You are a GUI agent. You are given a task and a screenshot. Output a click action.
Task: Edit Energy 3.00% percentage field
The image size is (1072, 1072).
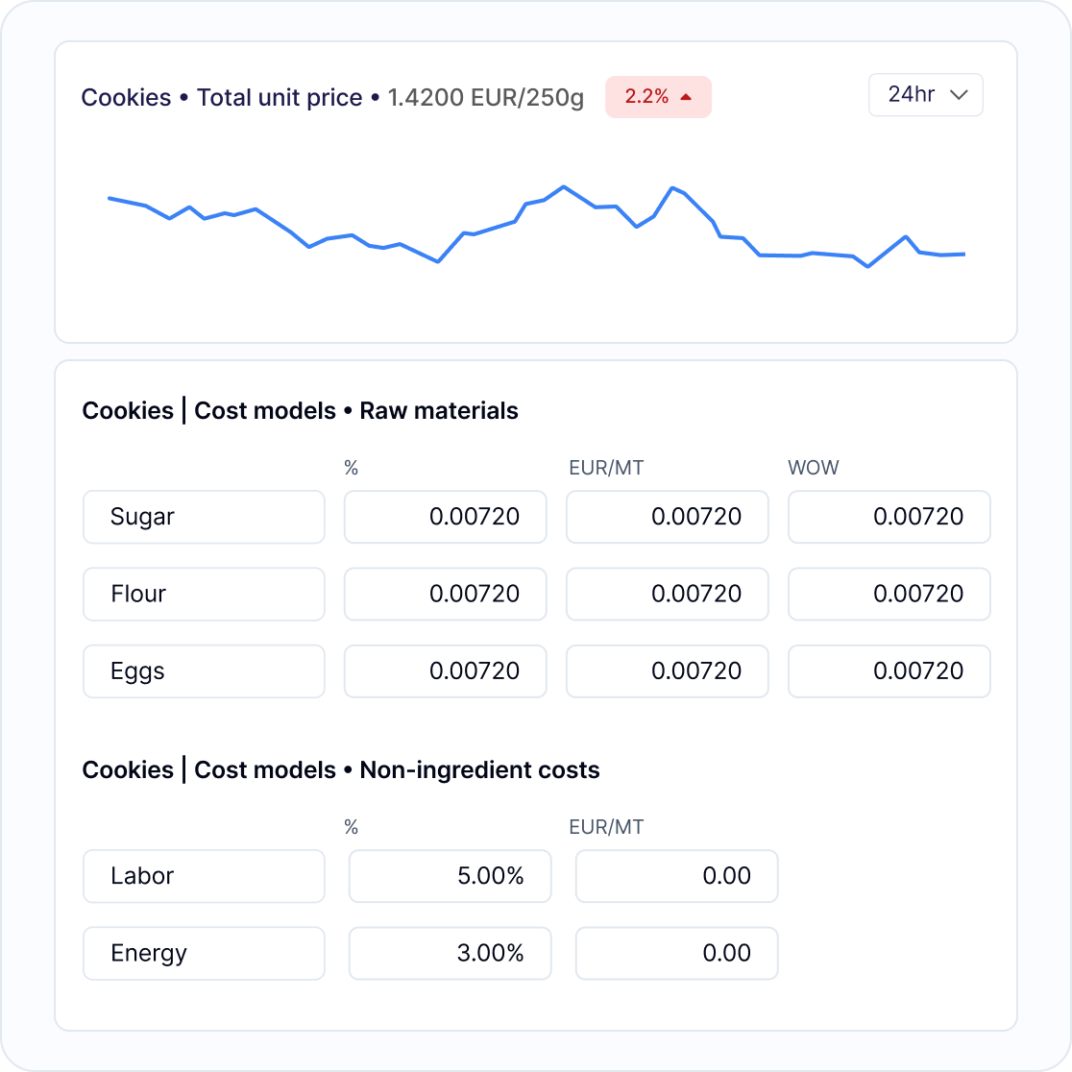point(450,954)
